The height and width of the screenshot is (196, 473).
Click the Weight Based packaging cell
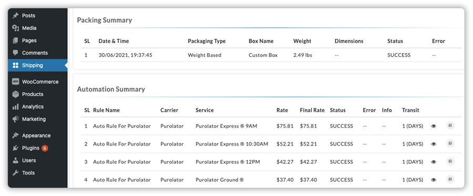pos(204,55)
